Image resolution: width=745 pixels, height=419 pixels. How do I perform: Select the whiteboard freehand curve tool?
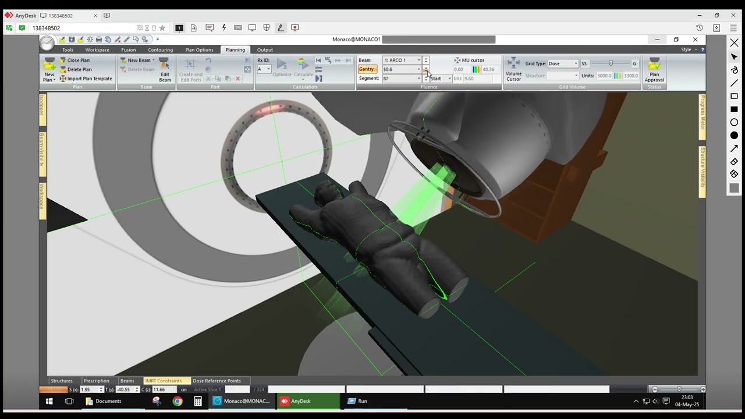[x=734, y=70]
